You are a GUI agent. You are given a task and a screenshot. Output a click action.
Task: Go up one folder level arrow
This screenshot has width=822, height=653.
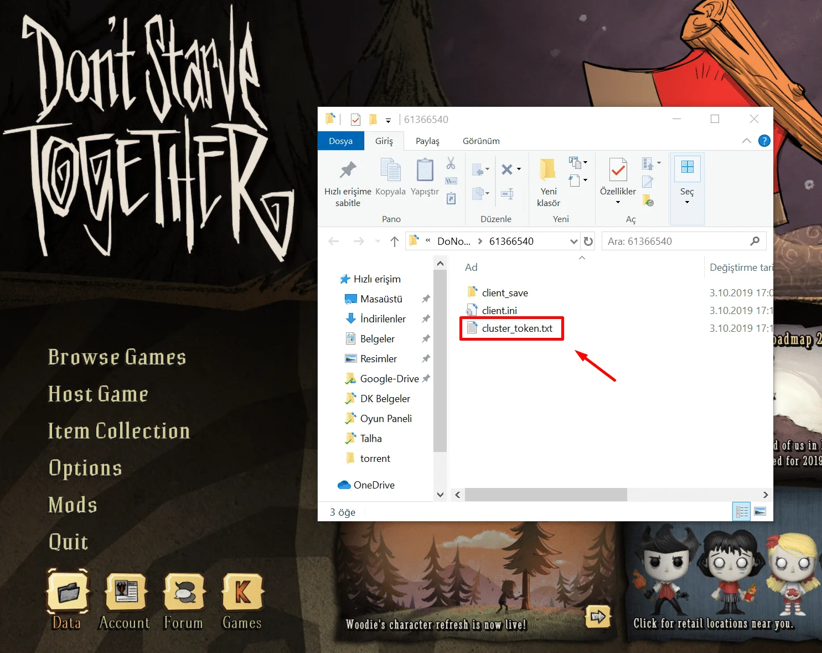point(394,241)
